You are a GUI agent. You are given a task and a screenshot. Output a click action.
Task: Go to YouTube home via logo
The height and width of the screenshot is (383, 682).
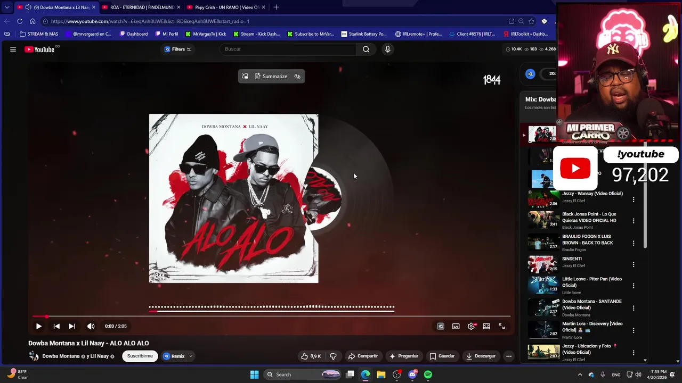pos(40,49)
